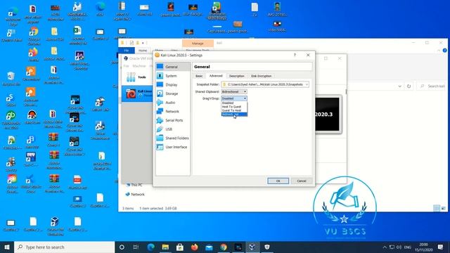
Task: Show hidden tray icons chevron
Action: 385,247
